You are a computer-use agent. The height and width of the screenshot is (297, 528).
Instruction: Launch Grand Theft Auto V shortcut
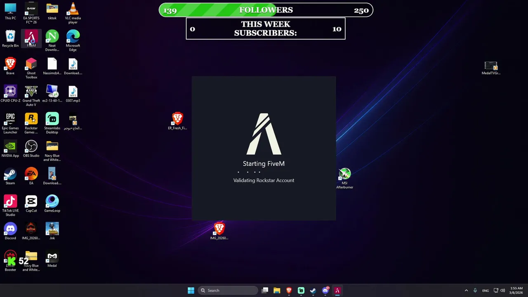[x=31, y=96]
